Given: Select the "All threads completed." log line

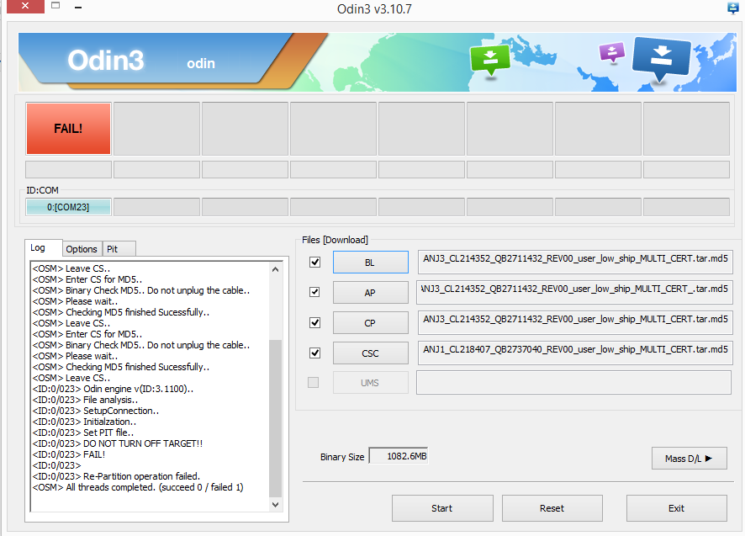Looking at the screenshot, I should click(138, 487).
